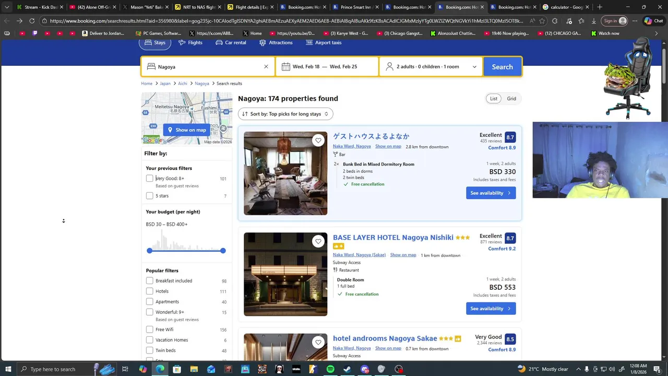
Task: Open the Wed, Feb 25 check-out date picker
Action: (343, 67)
